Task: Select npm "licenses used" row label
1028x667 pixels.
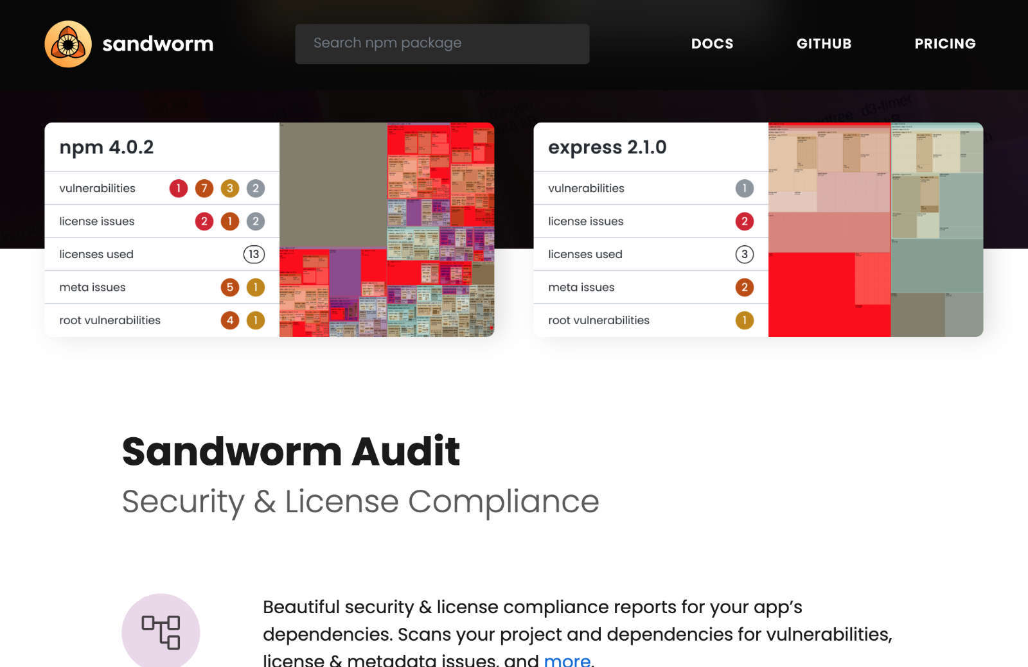Action: [x=96, y=254]
